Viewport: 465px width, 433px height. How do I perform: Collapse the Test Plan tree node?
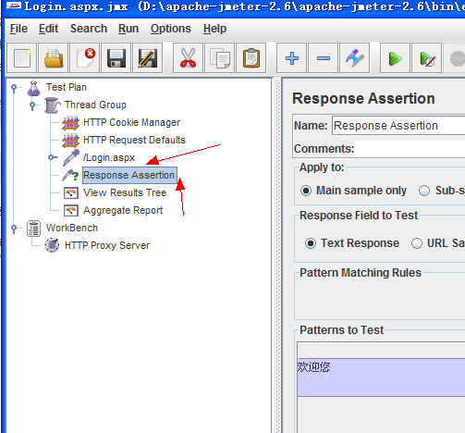(x=14, y=88)
